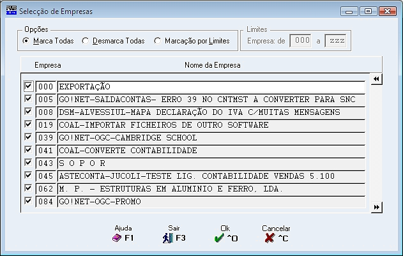The image size is (403, 256).
Task: Click the Empresa de lower limit field 000
Action: pos(300,41)
